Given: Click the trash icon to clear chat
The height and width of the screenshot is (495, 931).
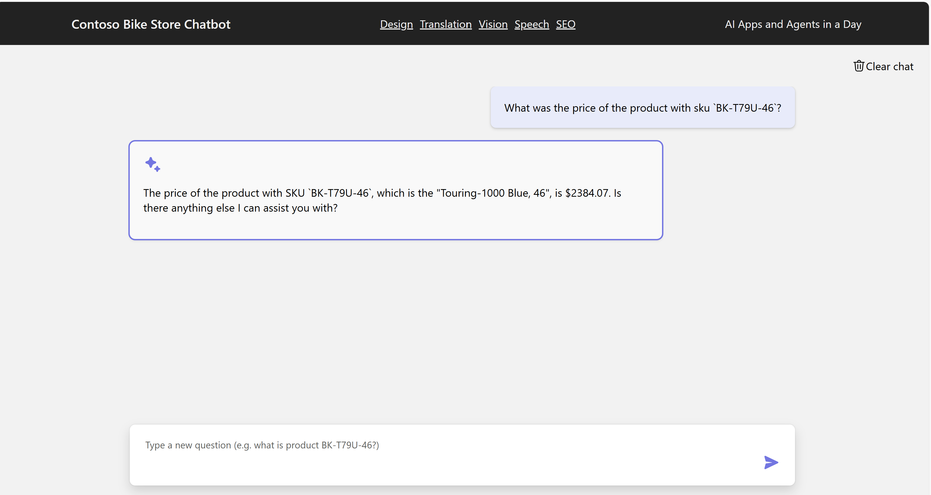Looking at the screenshot, I should [x=859, y=66].
